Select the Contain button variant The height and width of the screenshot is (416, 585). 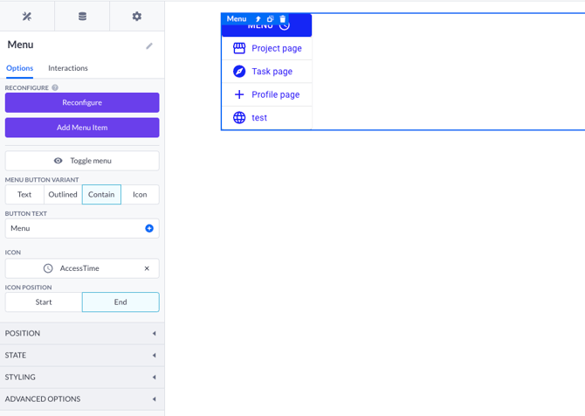(101, 194)
